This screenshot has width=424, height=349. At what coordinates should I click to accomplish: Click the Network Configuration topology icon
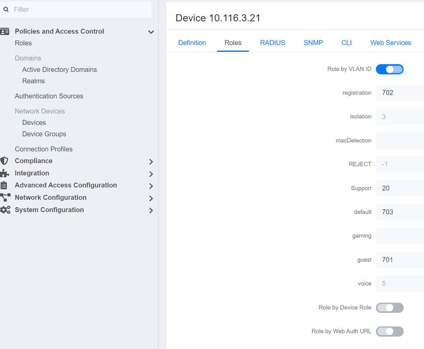(5, 197)
